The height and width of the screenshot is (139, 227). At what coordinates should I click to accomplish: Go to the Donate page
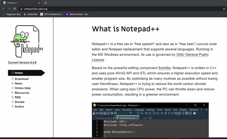(20, 102)
